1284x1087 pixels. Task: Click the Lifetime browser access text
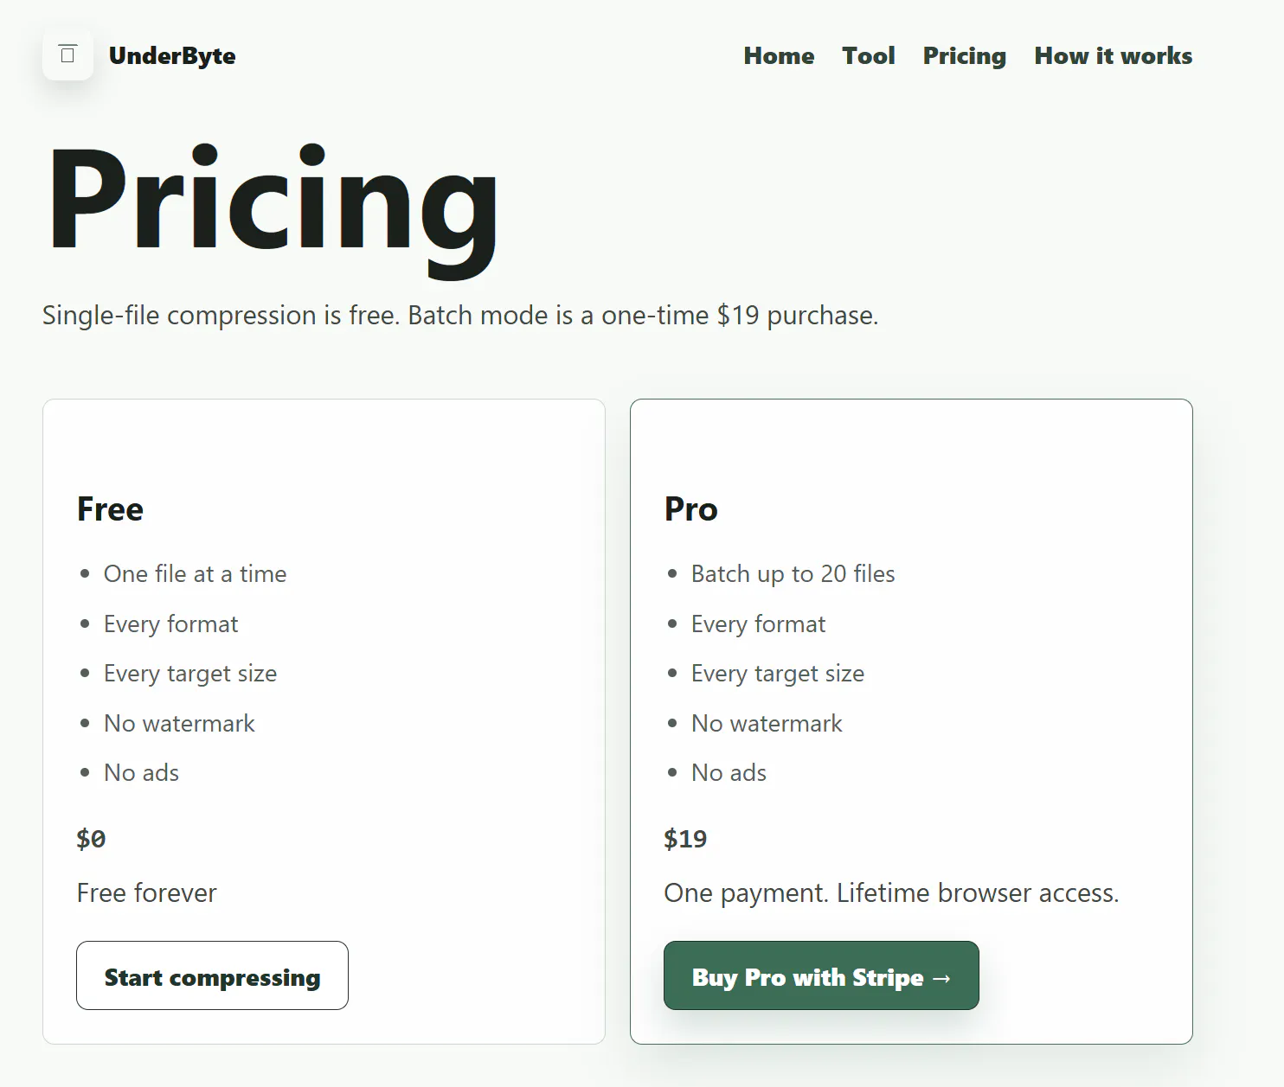coord(978,892)
